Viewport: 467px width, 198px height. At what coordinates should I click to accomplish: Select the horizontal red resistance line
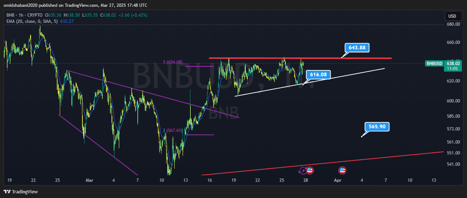(x=300, y=58)
